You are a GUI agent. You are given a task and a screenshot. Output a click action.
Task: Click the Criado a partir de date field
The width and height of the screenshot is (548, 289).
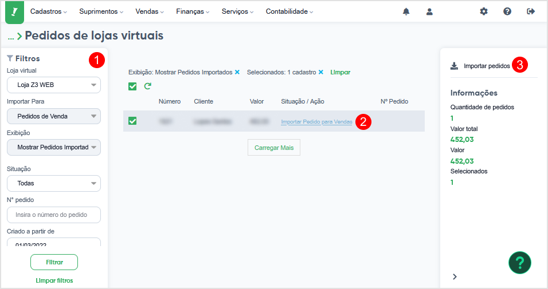(x=54, y=242)
